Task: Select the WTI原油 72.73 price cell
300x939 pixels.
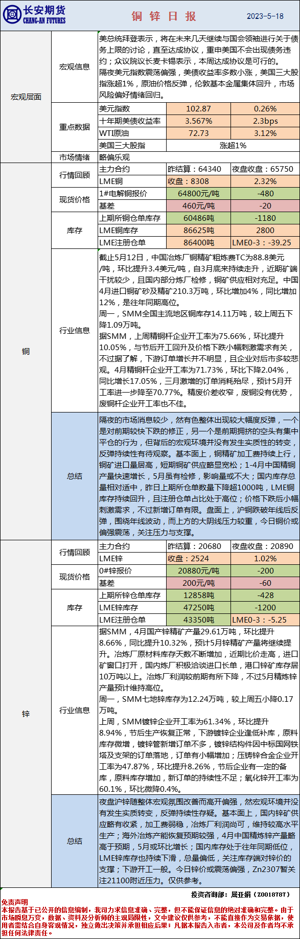Action: pyautogui.click(x=198, y=133)
